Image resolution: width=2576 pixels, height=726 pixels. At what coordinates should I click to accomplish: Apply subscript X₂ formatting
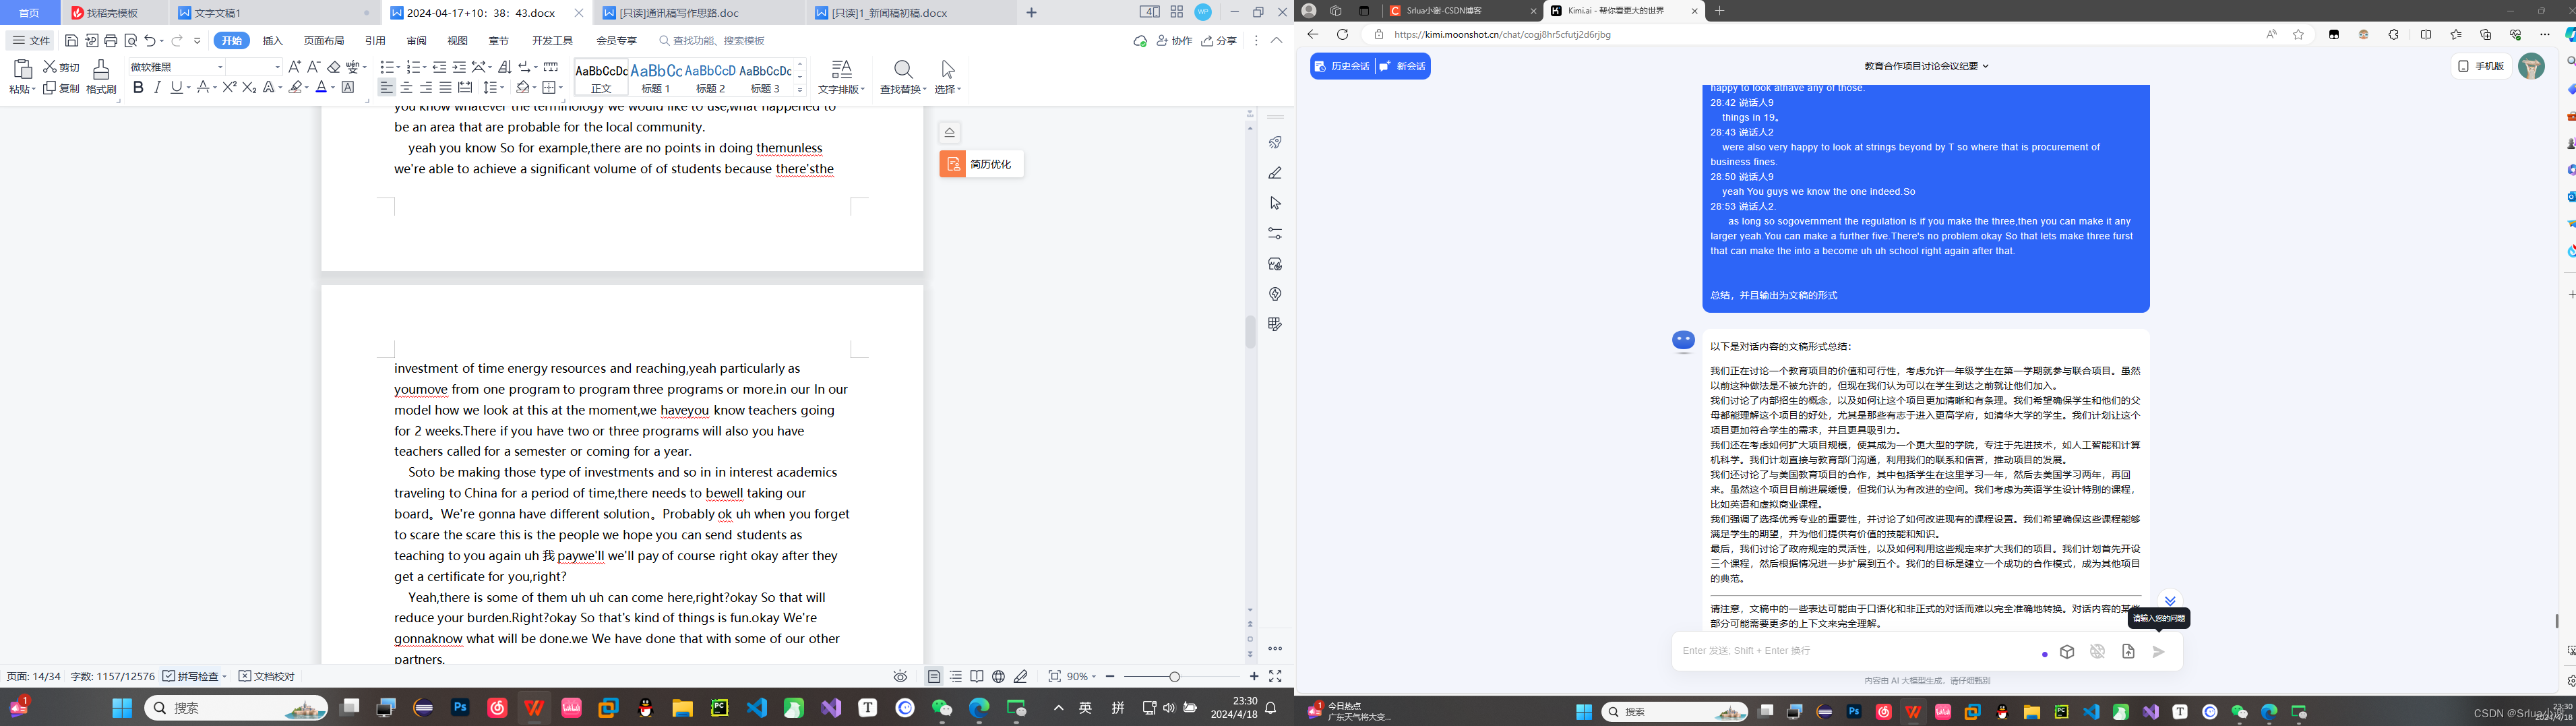[249, 88]
